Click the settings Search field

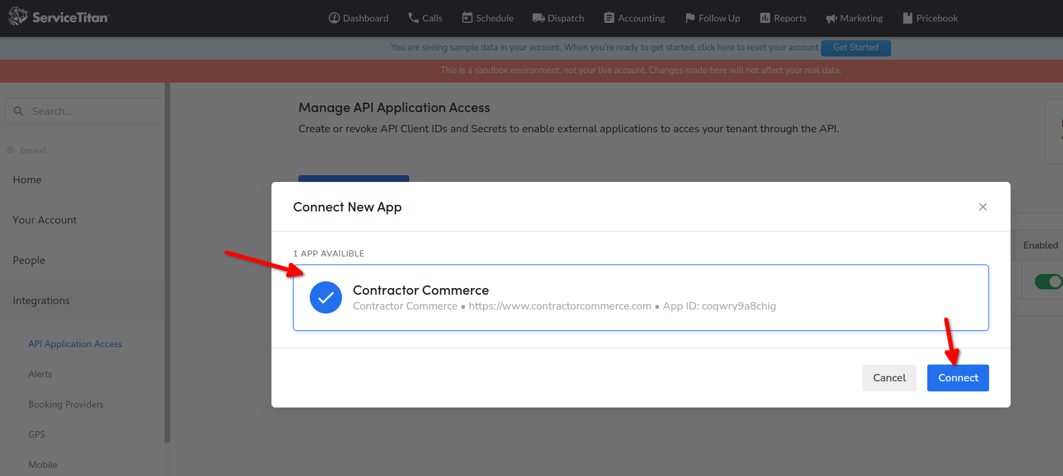point(85,111)
